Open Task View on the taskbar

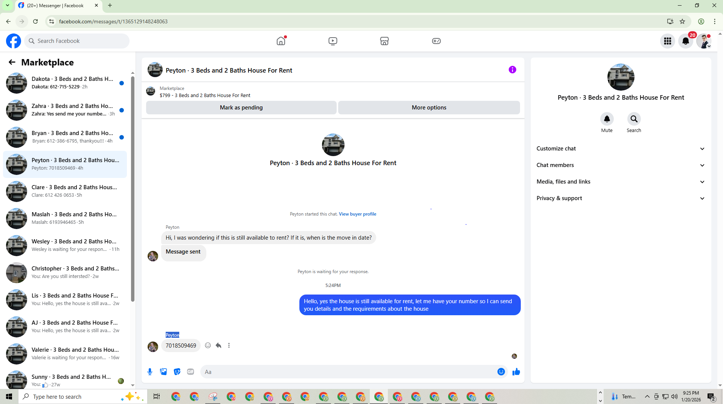[157, 396]
